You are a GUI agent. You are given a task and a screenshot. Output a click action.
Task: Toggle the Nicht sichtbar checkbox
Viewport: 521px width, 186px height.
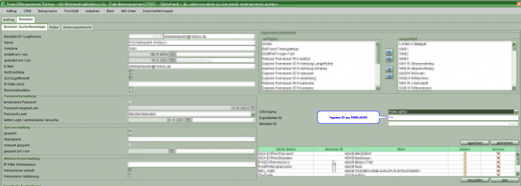pyautogui.click(x=131, y=72)
